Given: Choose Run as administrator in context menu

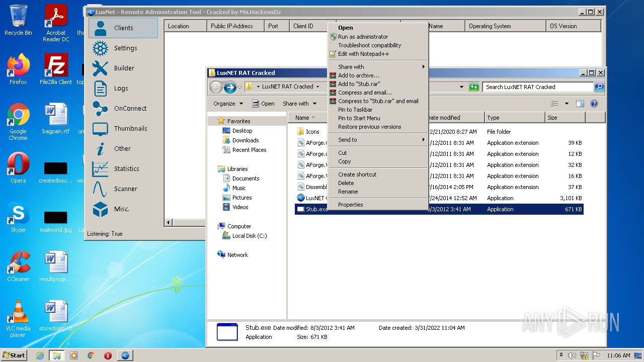Looking at the screenshot, I should (x=377, y=37).
